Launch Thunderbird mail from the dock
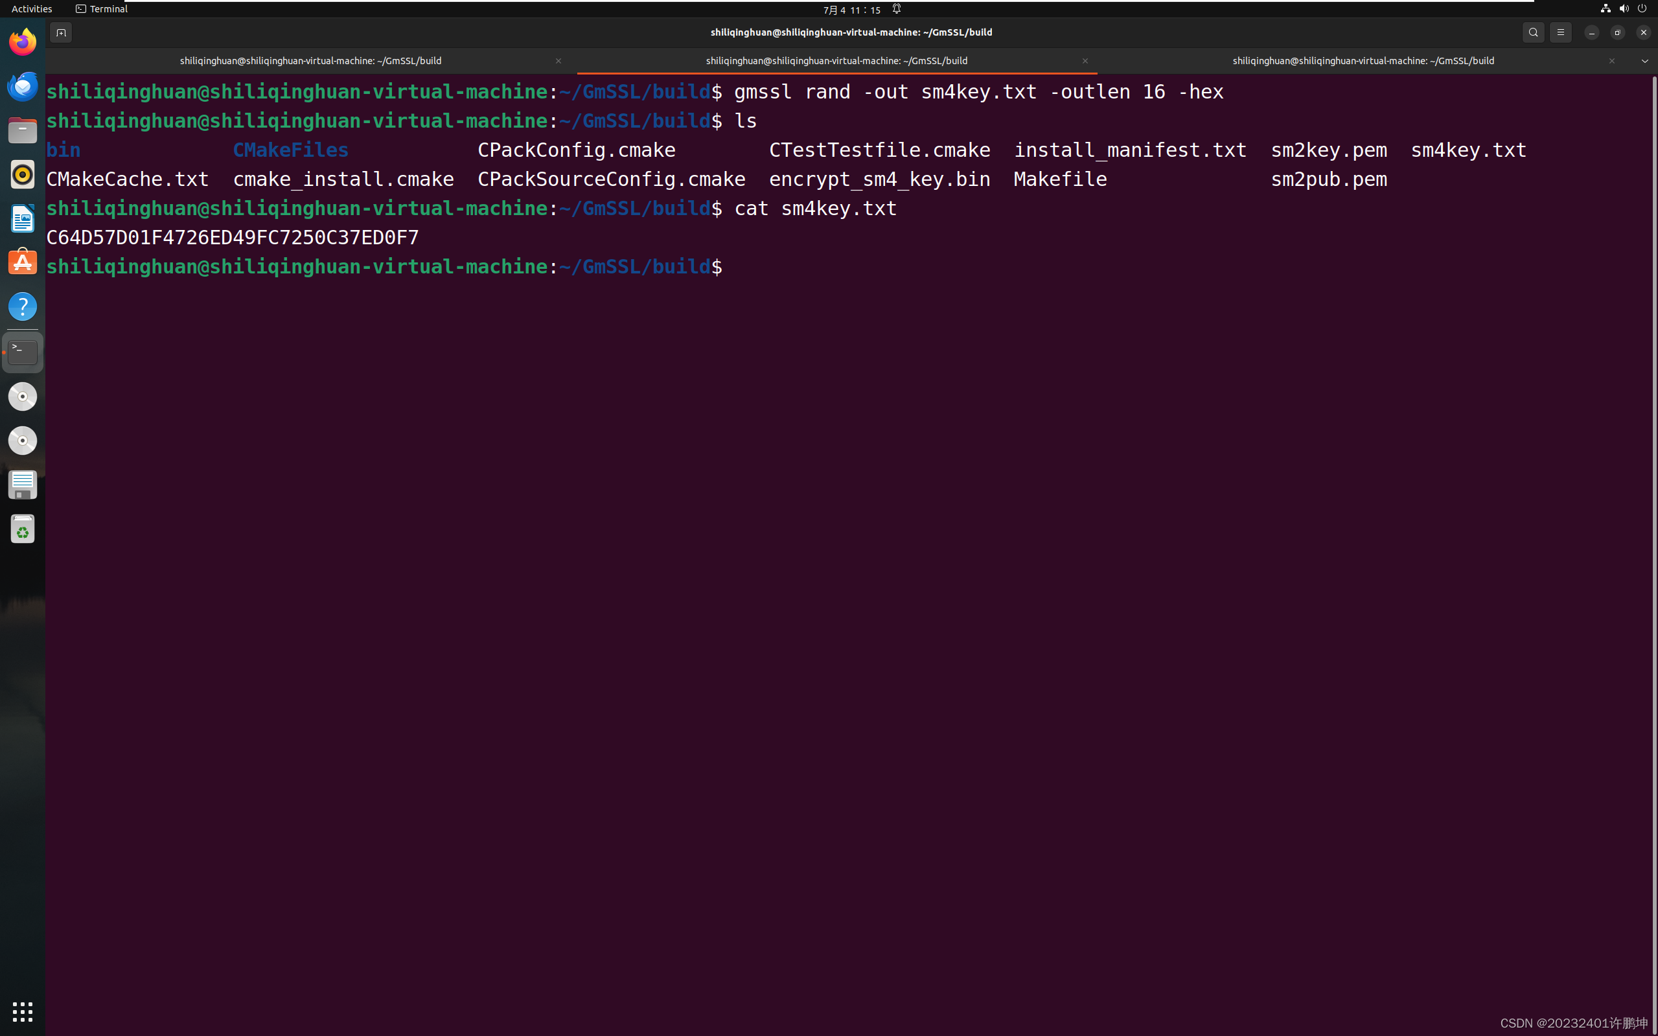The height and width of the screenshot is (1036, 1658). click(23, 86)
